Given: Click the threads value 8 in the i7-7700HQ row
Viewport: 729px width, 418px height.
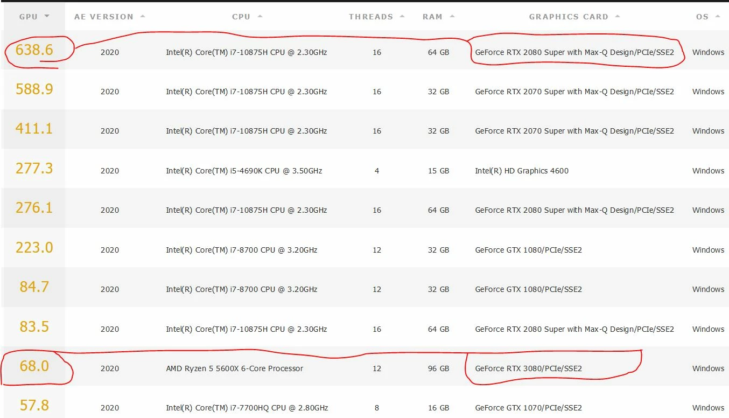Looking at the screenshot, I should click(377, 408).
